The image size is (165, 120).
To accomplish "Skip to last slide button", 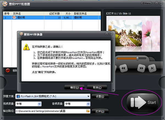I will 152,68.
